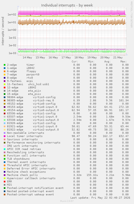Click the graph title Individual interrupts - by week

pos(67,5)
